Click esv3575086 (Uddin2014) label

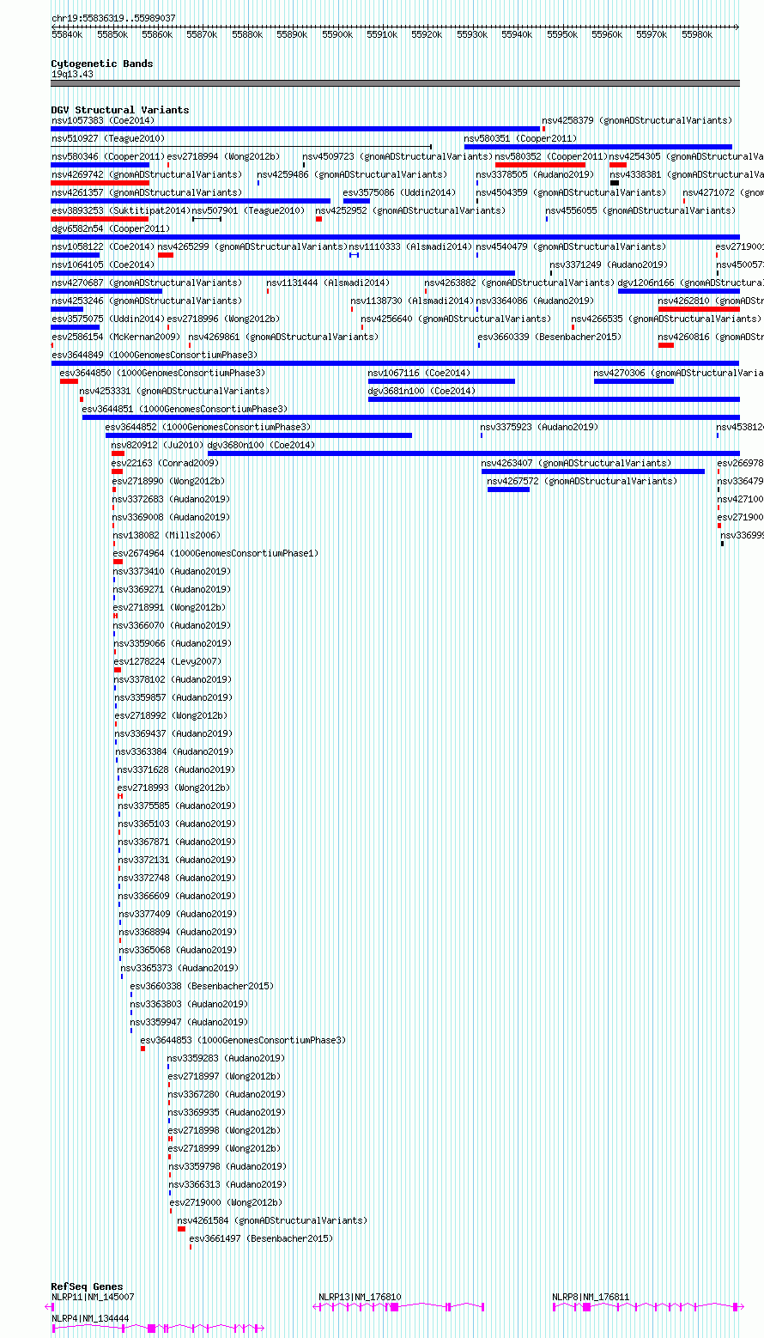pyautogui.click(x=399, y=192)
